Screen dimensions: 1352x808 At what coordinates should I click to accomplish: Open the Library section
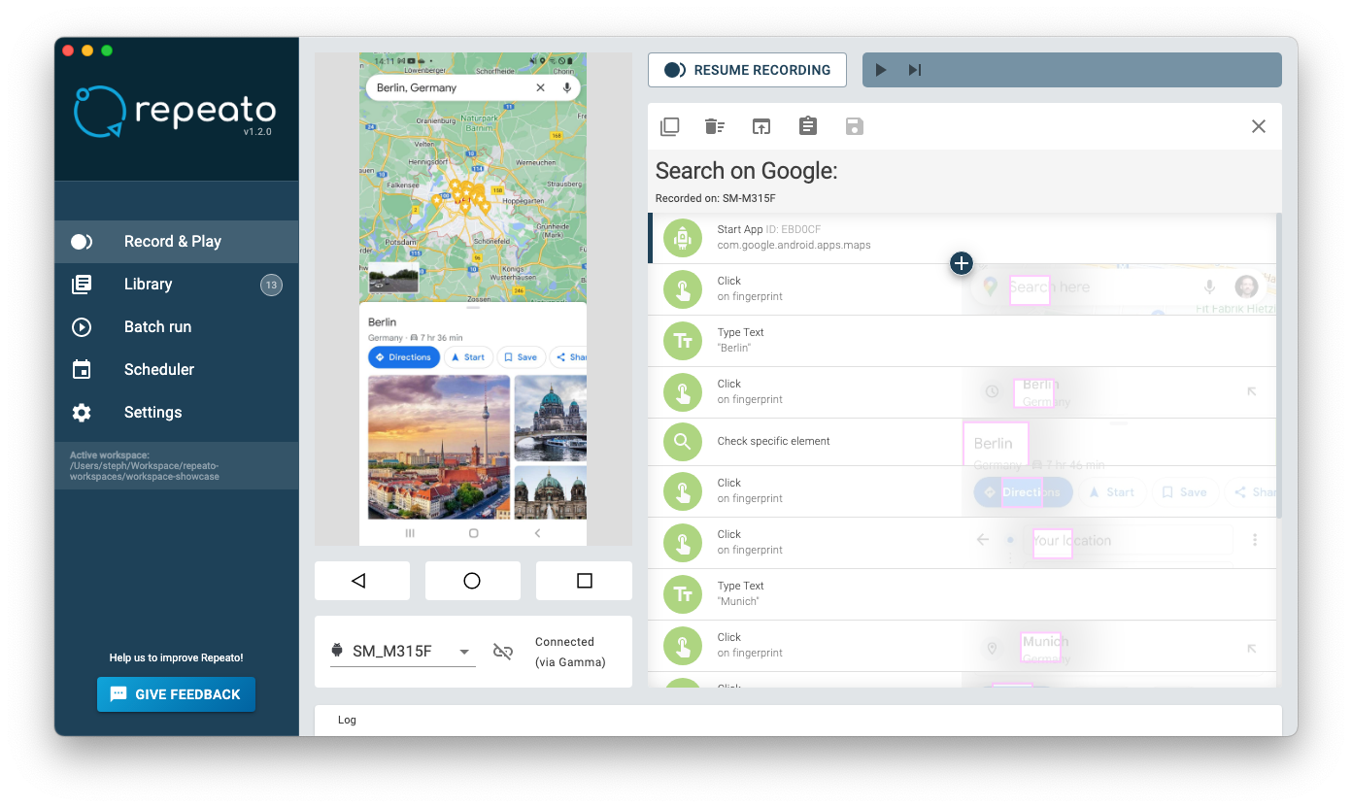click(x=177, y=285)
